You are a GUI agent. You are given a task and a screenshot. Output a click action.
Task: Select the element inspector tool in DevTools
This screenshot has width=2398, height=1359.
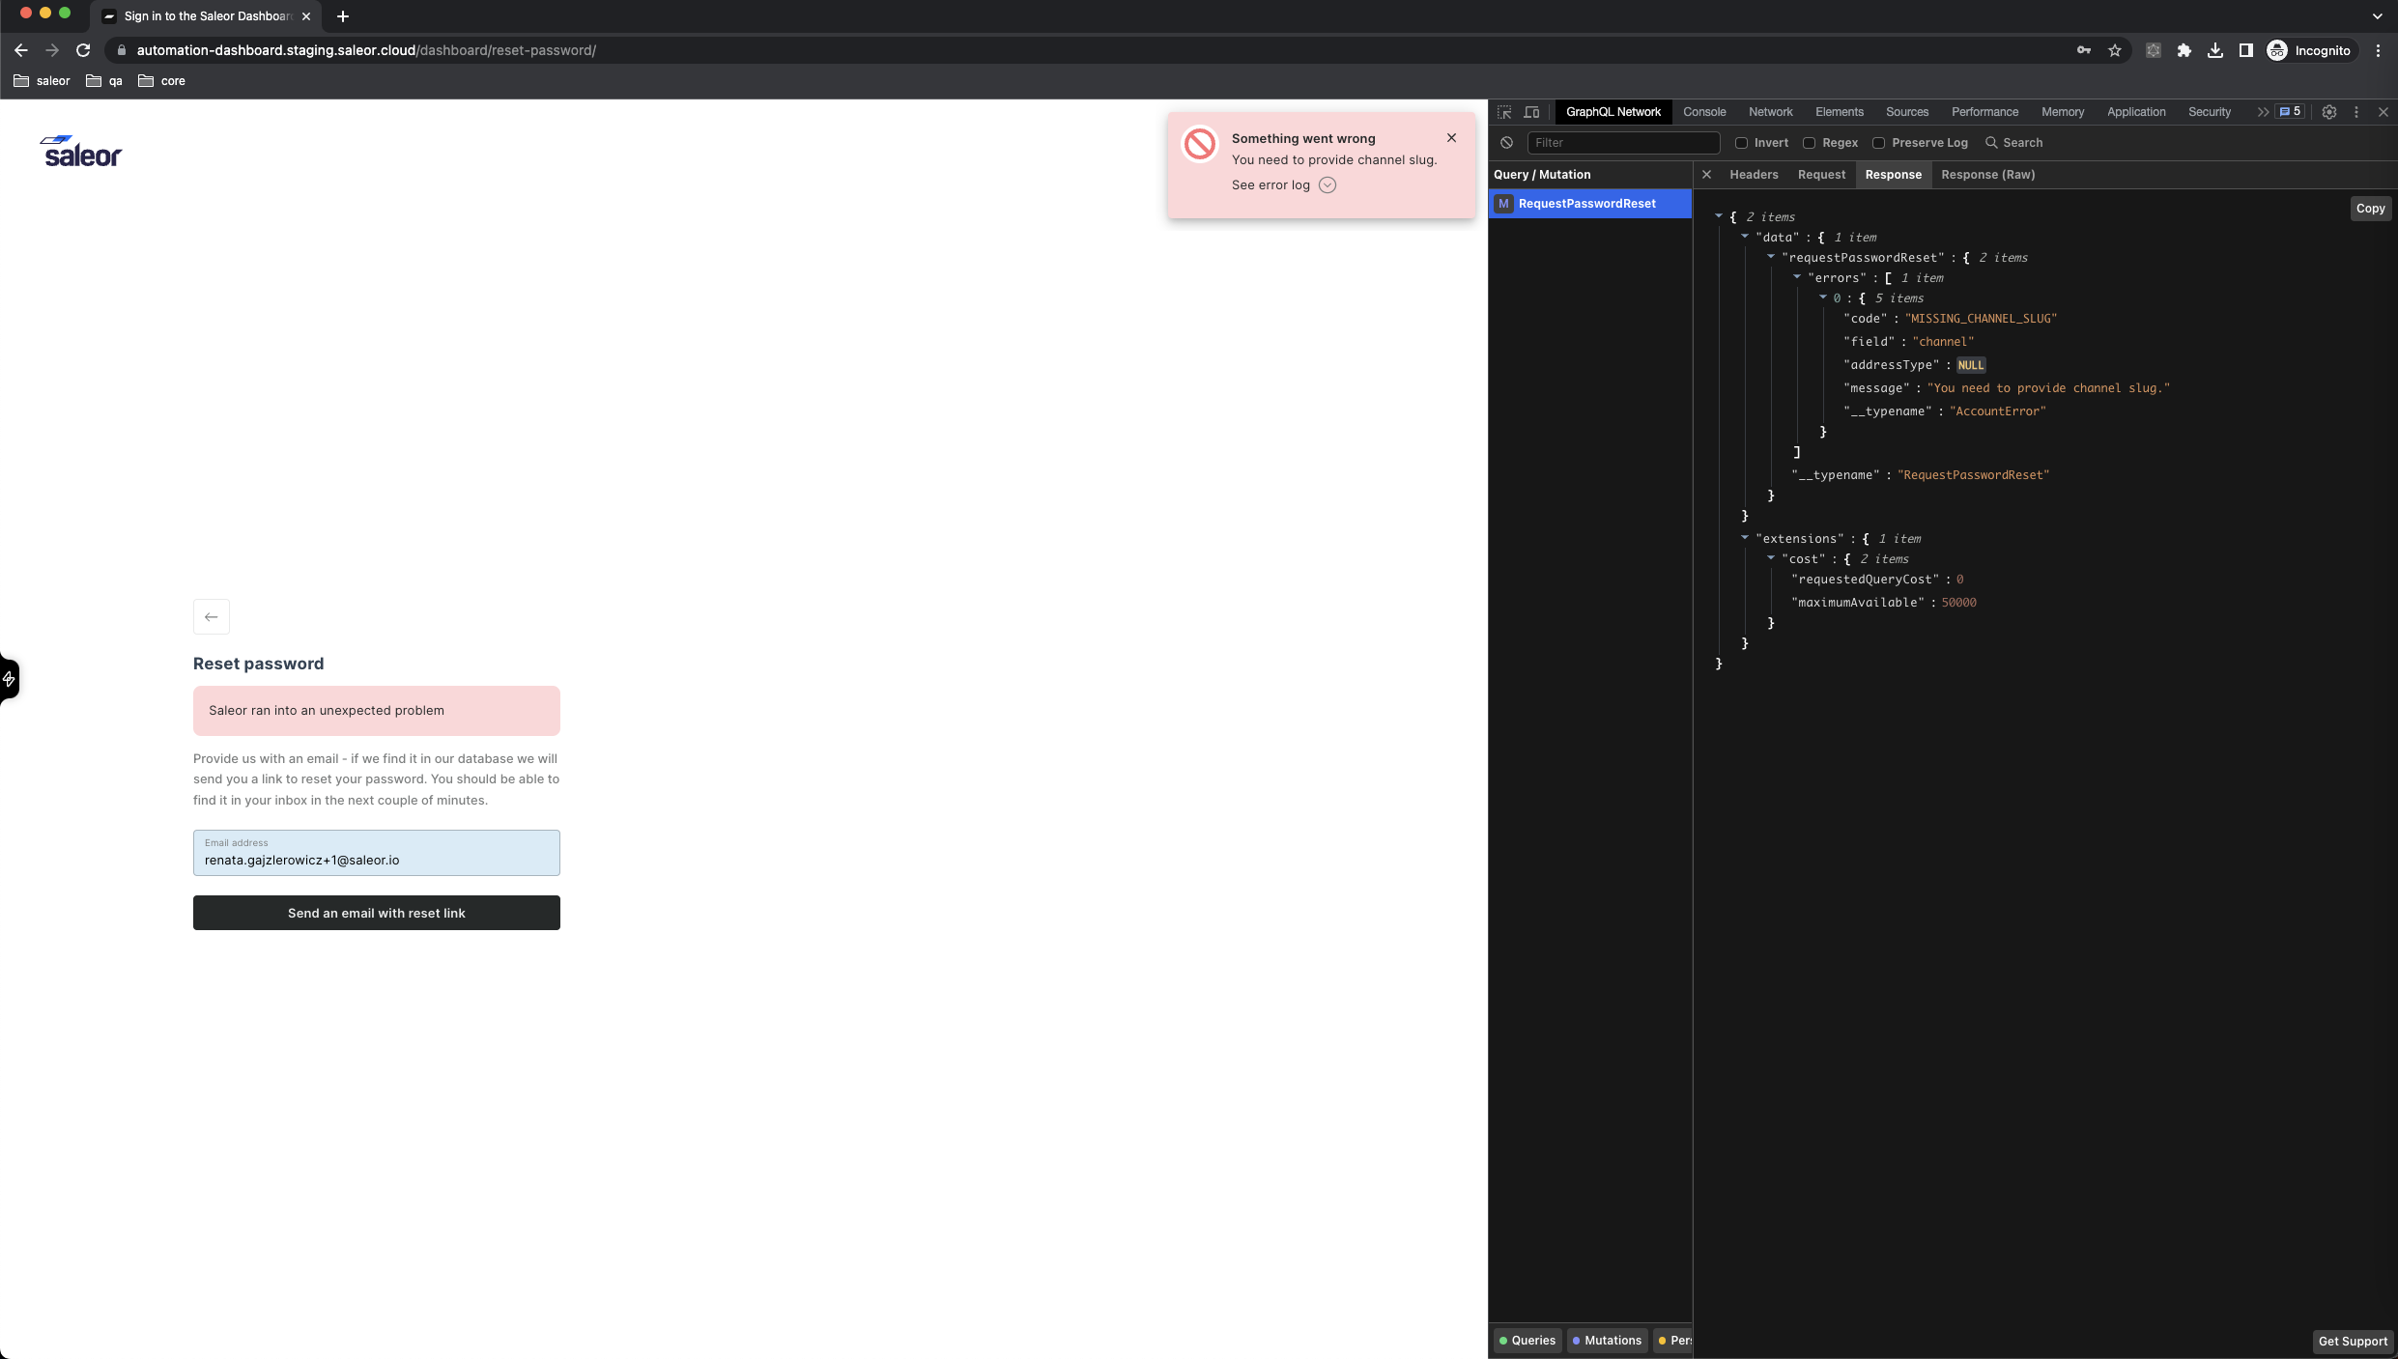pyautogui.click(x=1505, y=112)
